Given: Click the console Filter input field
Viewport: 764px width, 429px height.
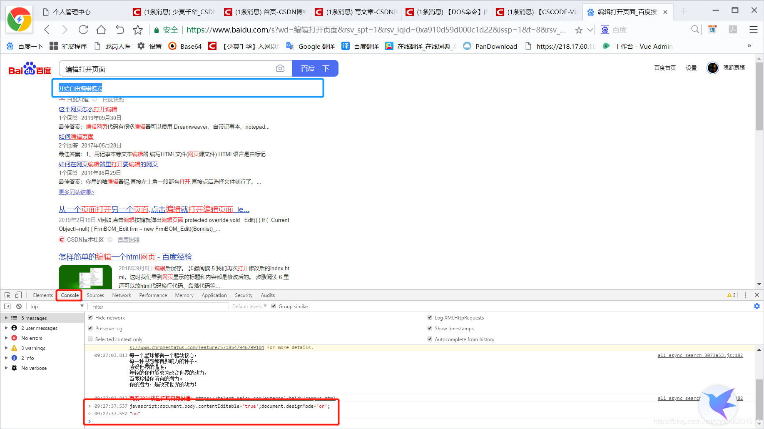Looking at the screenshot, I should [160, 306].
